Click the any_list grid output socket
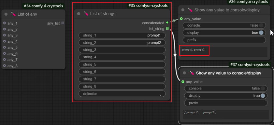The height and width of the screenshot is (125, 274). click(63, 23)
